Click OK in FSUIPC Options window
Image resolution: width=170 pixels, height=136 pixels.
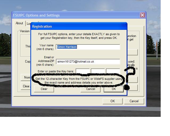[x=113, y=101]
